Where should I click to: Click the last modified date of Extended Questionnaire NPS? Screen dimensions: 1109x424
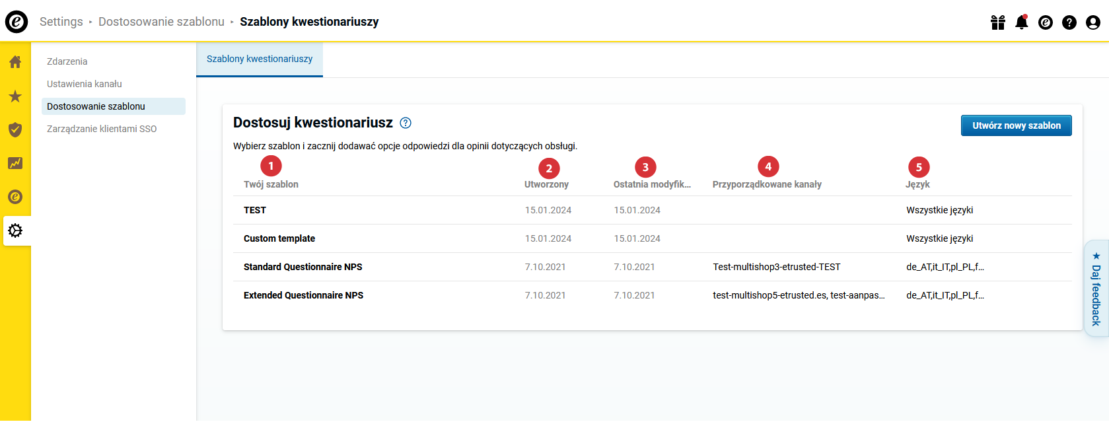pos(635,295)
